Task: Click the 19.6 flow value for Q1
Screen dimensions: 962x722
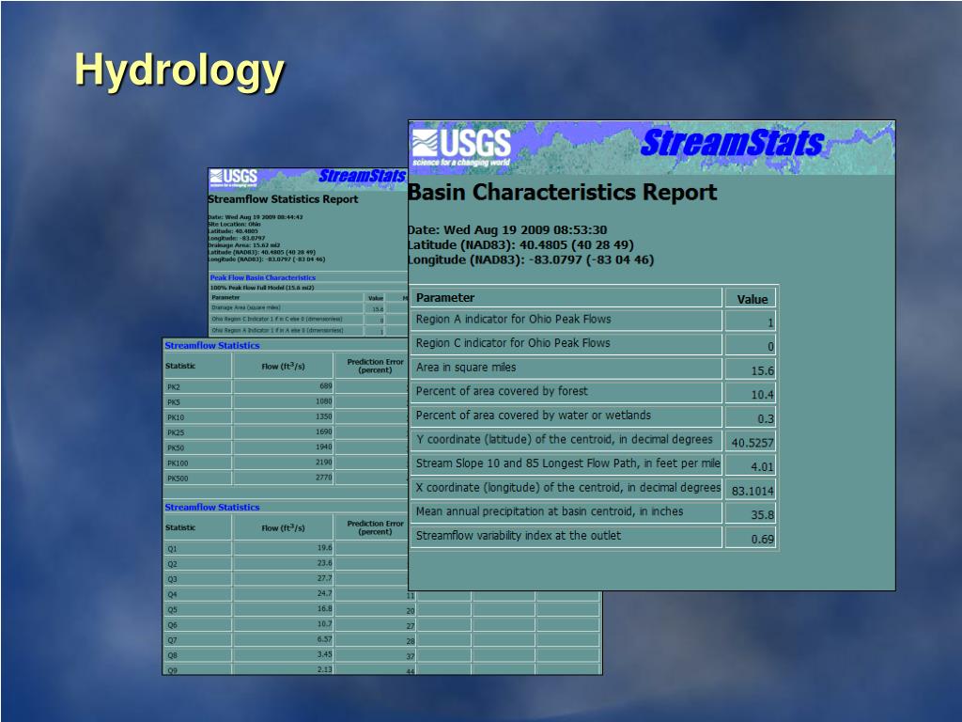Action: click(283, 548)
